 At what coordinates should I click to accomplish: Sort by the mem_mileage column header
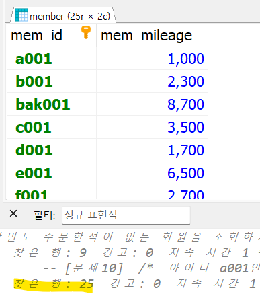point(152,36)
